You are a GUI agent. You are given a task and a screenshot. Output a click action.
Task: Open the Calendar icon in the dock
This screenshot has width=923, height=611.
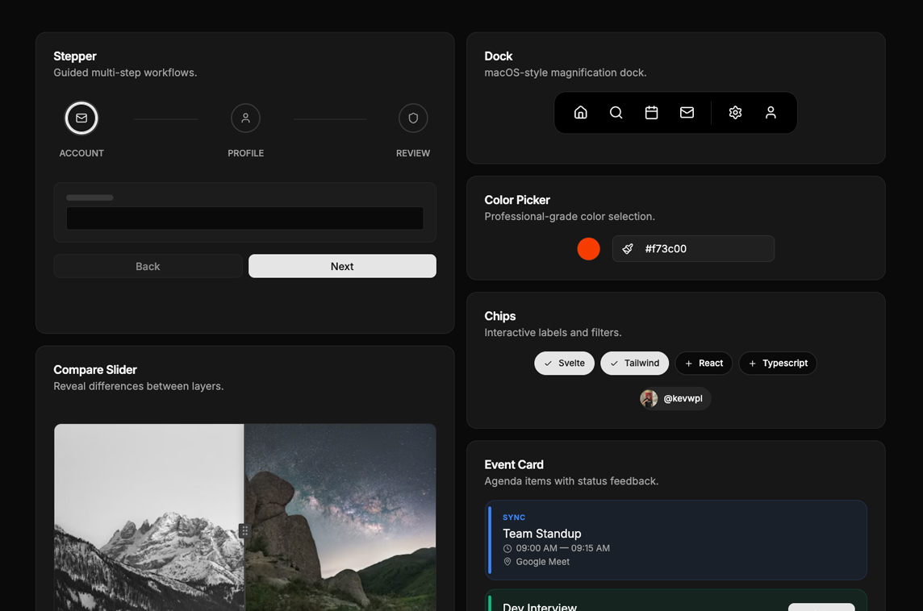651,112
